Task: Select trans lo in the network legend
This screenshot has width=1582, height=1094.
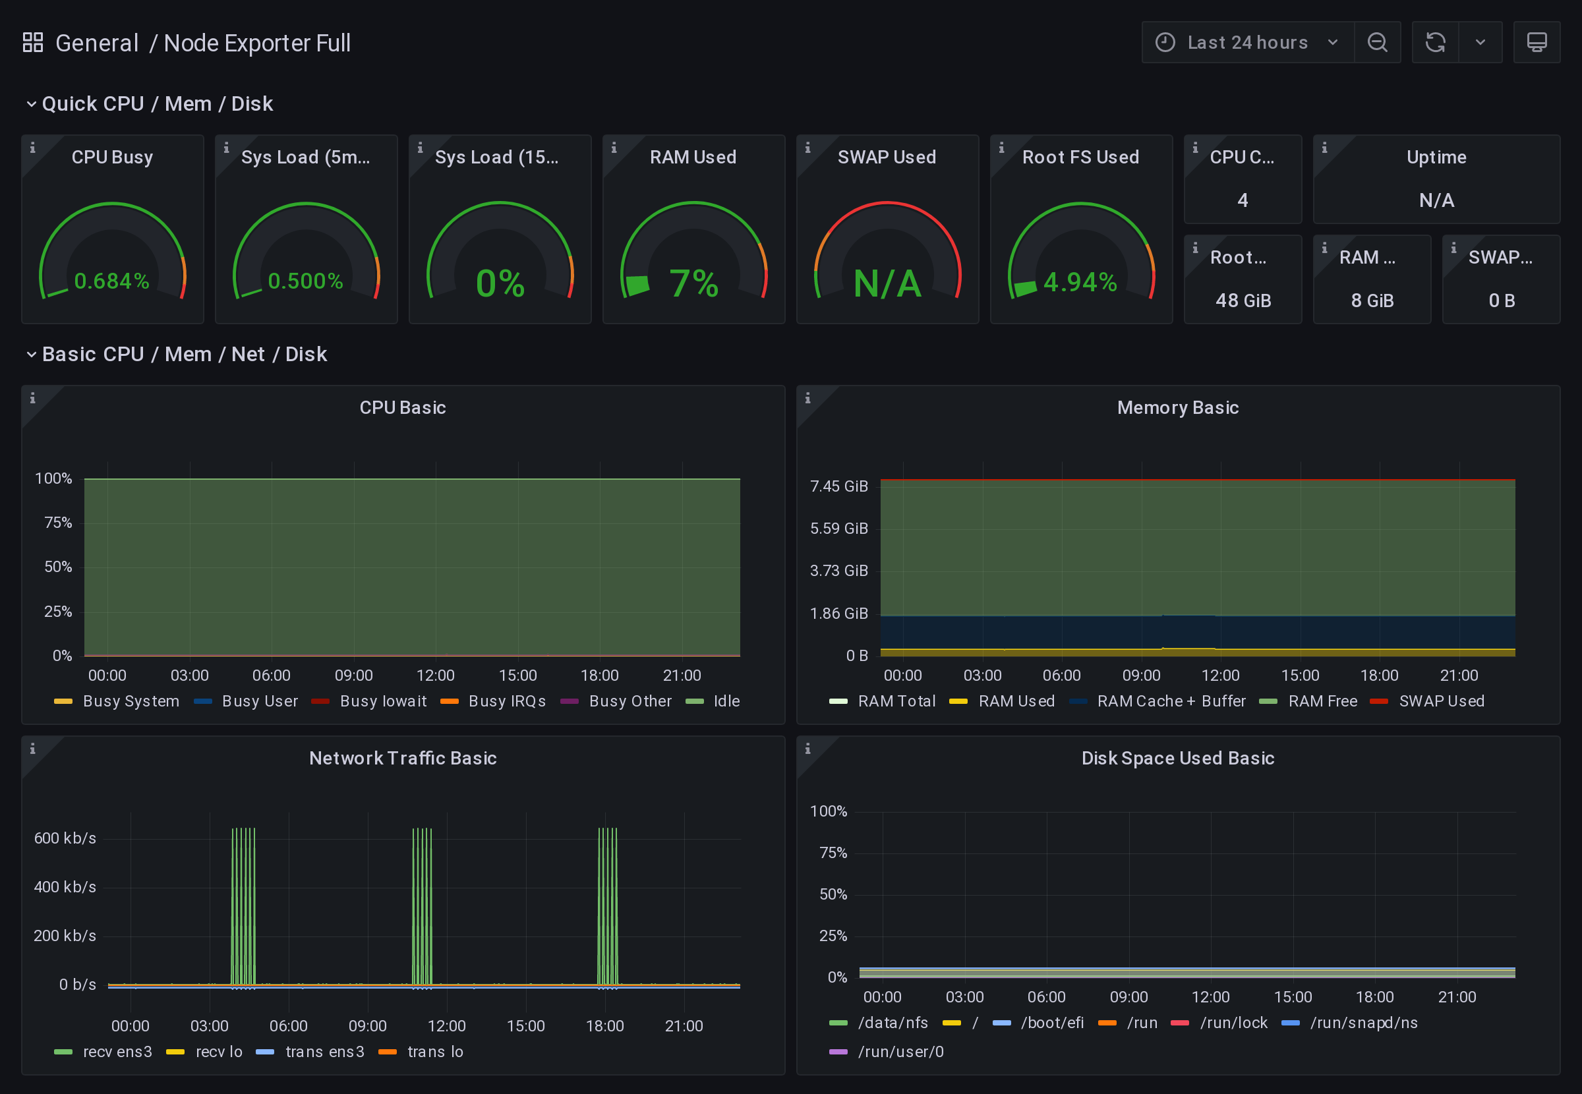Action: (x=435, y=1052)
